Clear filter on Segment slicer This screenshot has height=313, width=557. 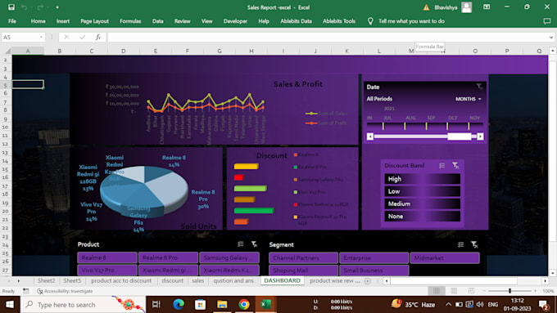coord(474,244)
